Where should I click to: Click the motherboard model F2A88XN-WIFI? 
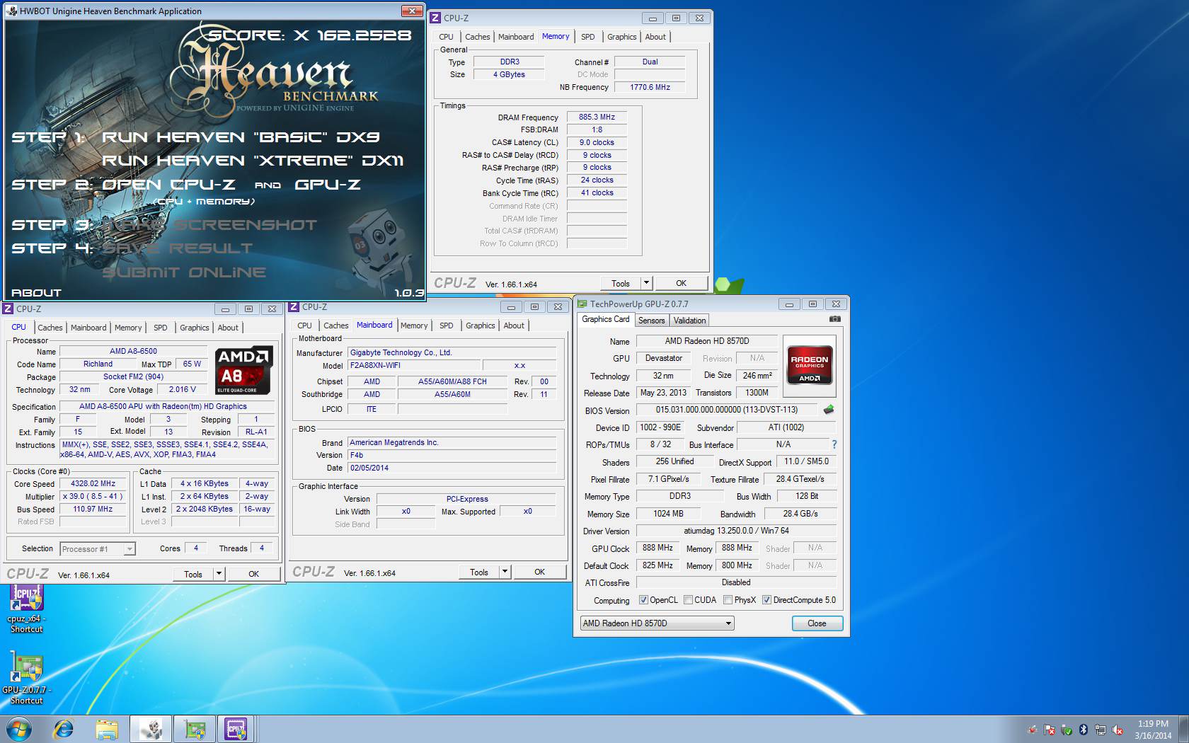(x=413, y=365)
